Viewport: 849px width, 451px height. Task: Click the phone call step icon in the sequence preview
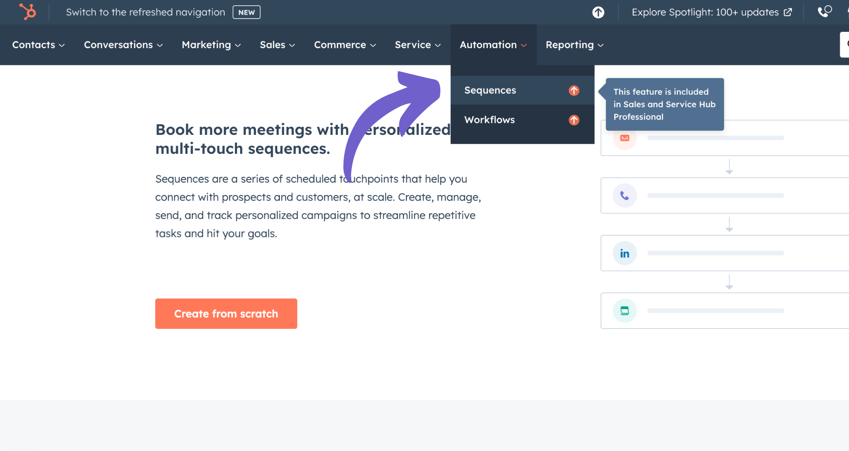624,195
